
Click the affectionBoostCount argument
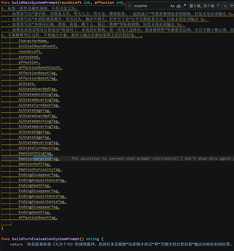point(39,68)
